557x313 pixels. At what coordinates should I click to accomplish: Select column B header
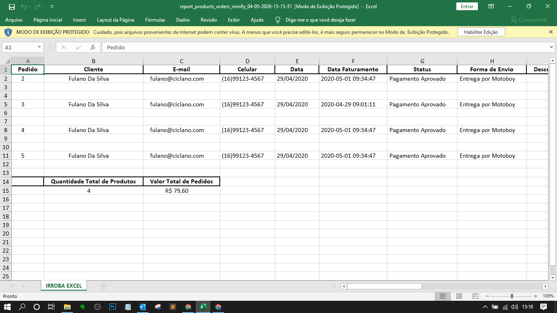(93, 61)
